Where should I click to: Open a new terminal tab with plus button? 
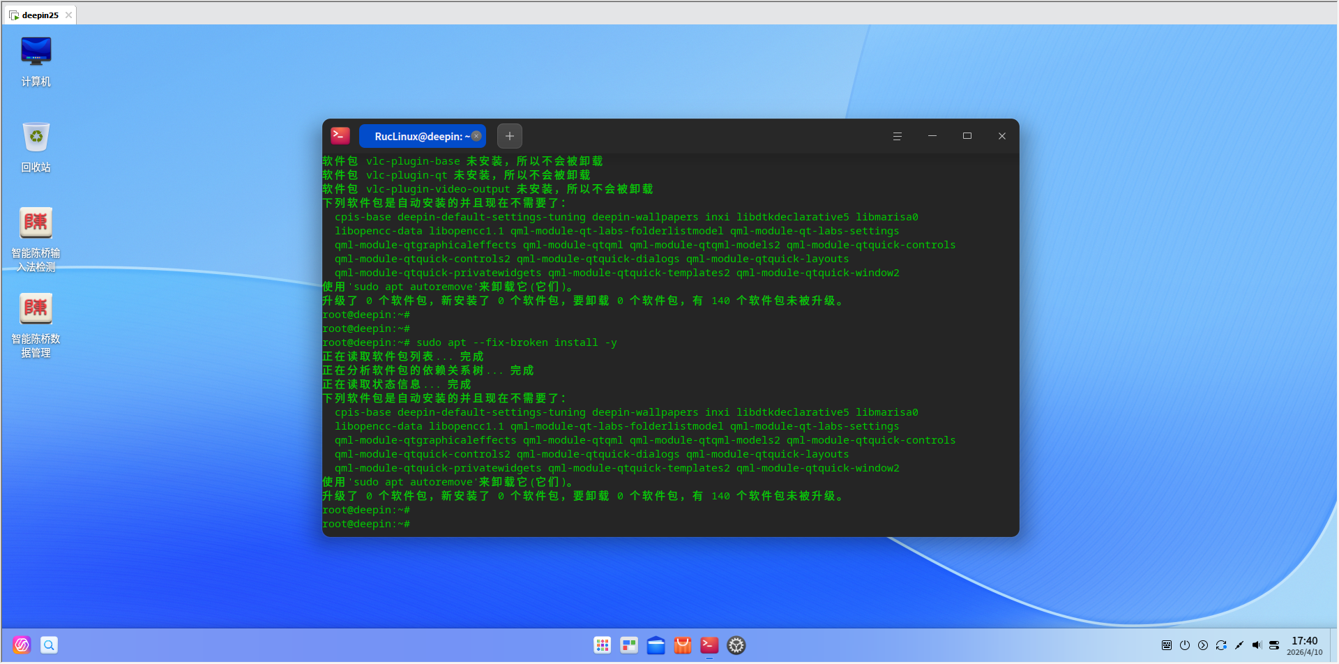(x=509, y=136)
